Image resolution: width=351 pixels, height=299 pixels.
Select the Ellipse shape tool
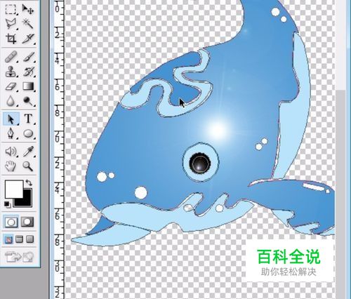(28, 133)
